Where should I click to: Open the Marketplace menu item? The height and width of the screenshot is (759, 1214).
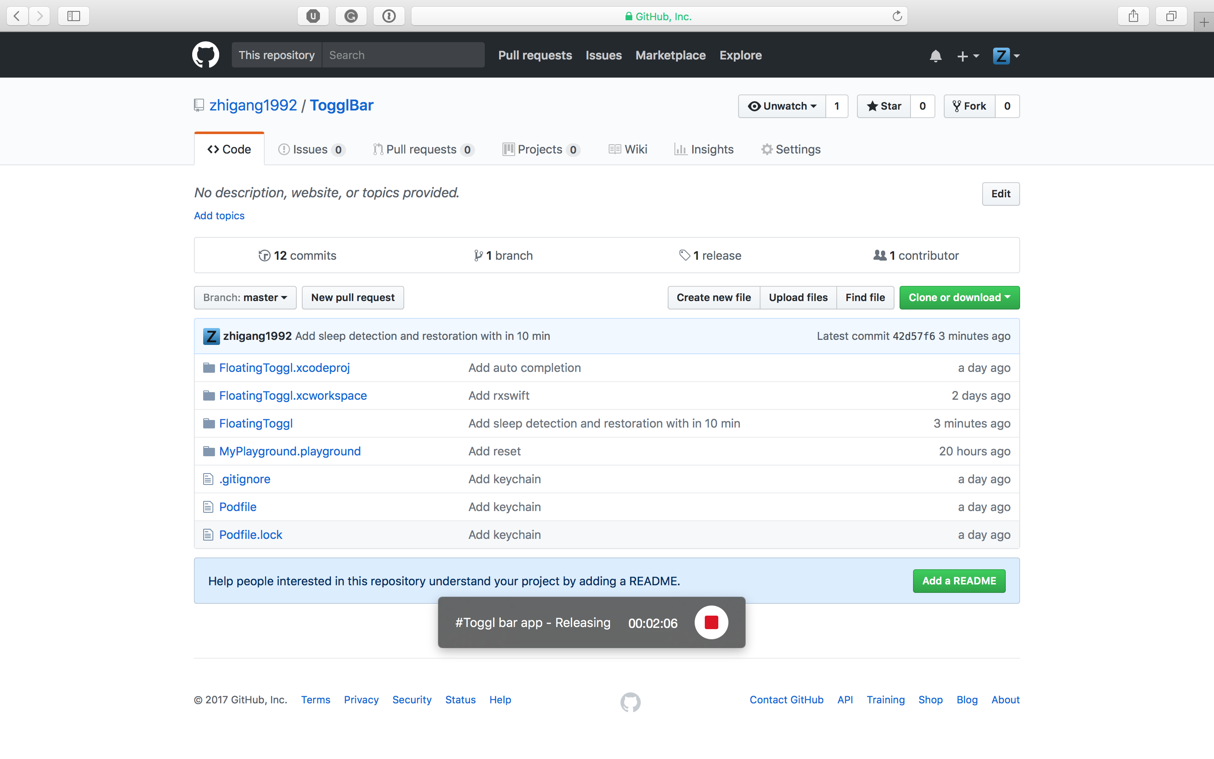(x=670, y=55)
